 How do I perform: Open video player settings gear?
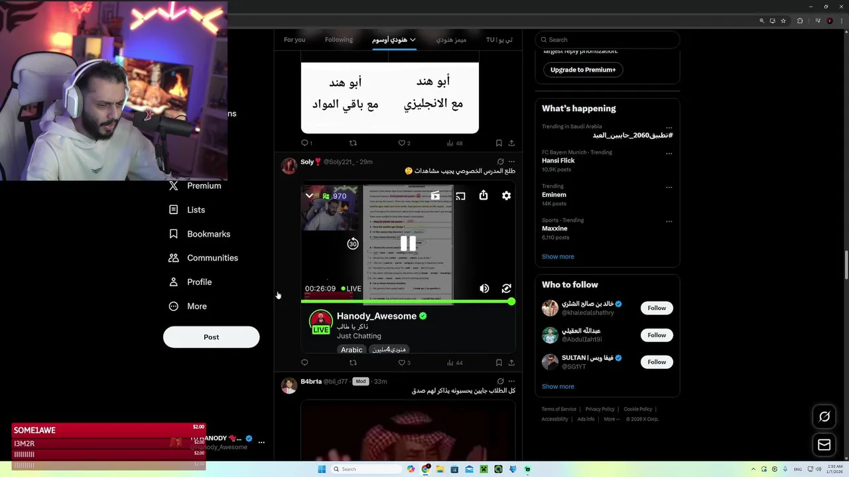tap(506, 195)
